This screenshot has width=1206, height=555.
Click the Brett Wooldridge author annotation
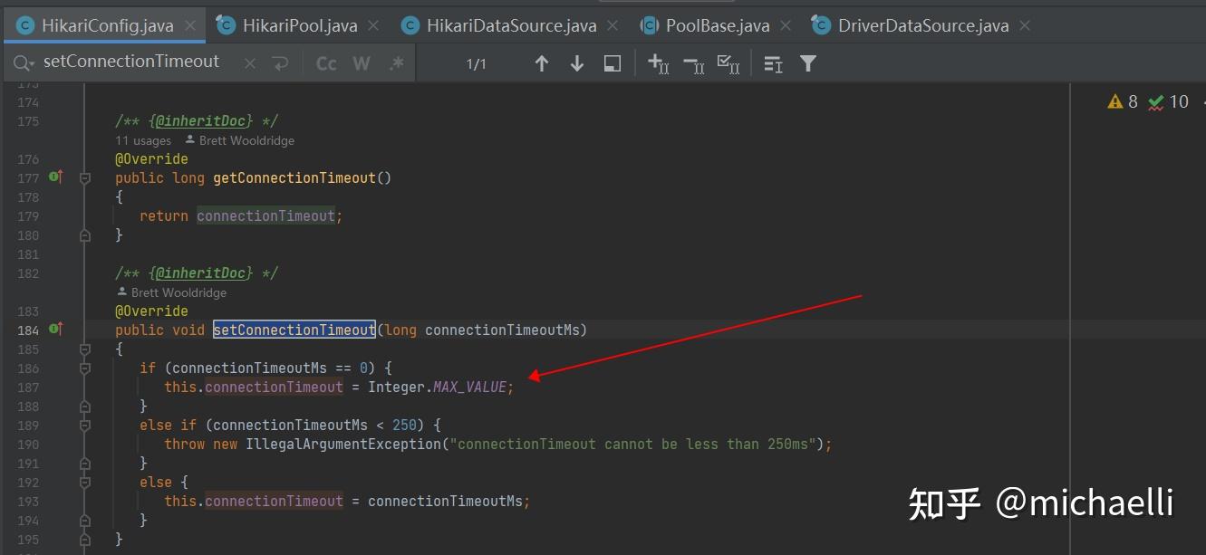178,292
